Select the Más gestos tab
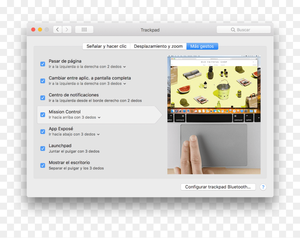Screen dimensions: 300x238 (x=202, y=46)
